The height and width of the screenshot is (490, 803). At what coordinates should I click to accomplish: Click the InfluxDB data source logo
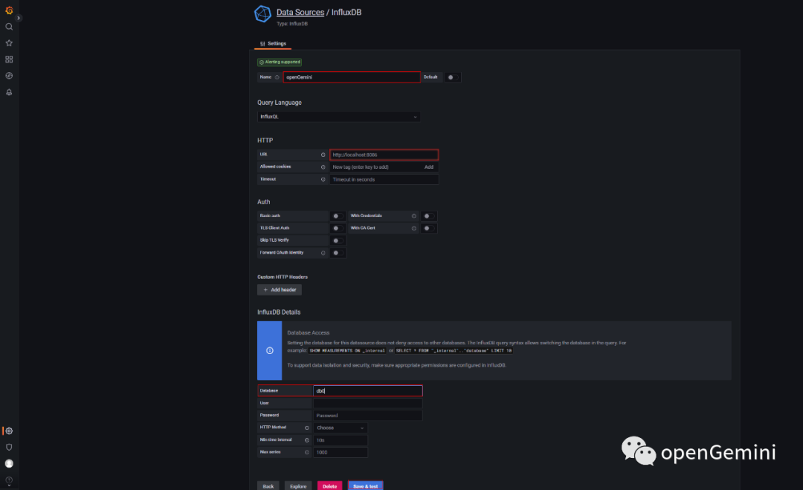(x=262, y=14)
